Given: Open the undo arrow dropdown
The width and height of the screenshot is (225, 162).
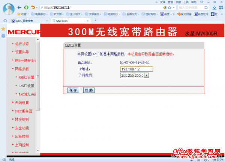Looking at the screenshot, I should pyautogui.click(x=37, y=8).
